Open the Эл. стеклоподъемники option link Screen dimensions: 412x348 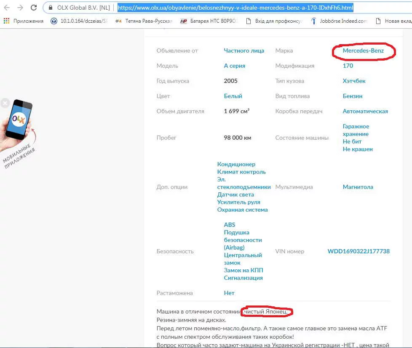point(243,183)
